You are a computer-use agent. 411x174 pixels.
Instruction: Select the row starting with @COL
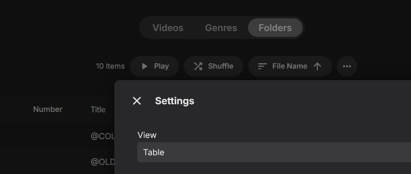103,136
